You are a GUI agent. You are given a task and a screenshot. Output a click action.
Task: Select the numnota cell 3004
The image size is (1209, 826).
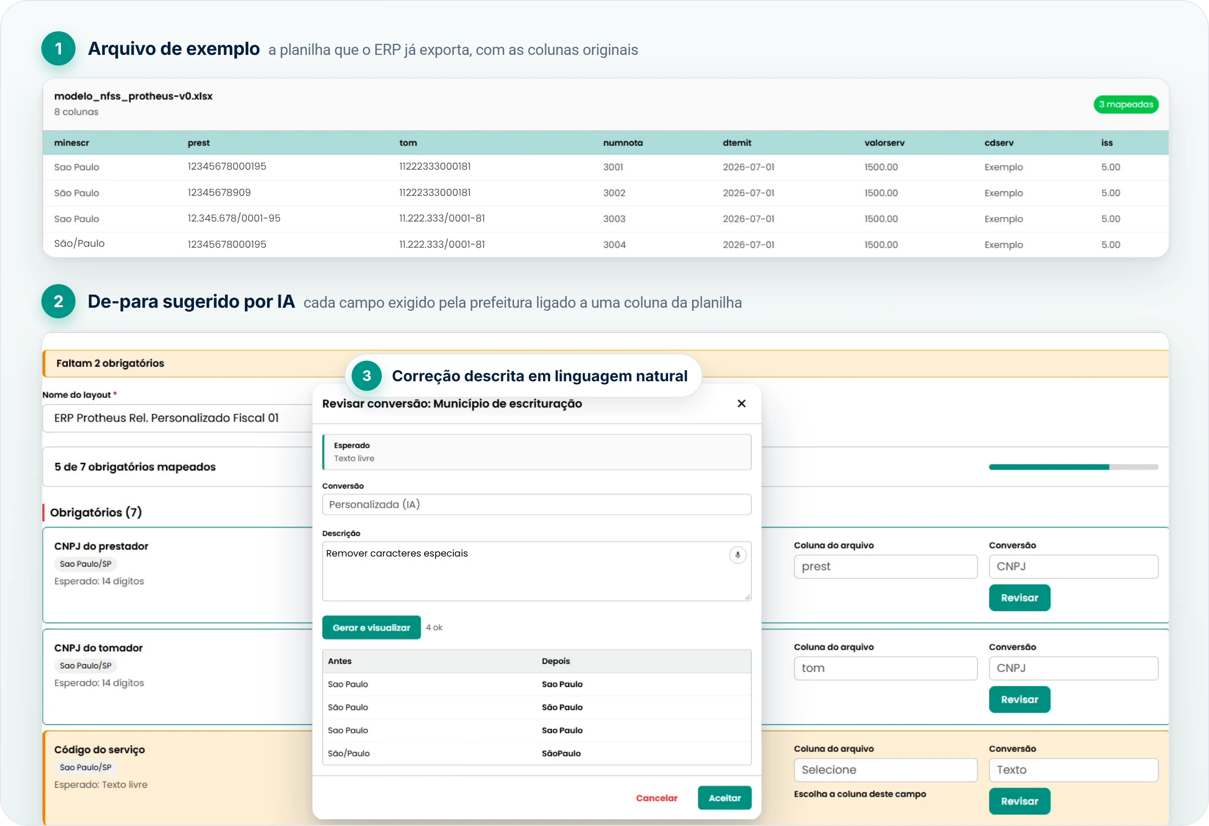614,244
